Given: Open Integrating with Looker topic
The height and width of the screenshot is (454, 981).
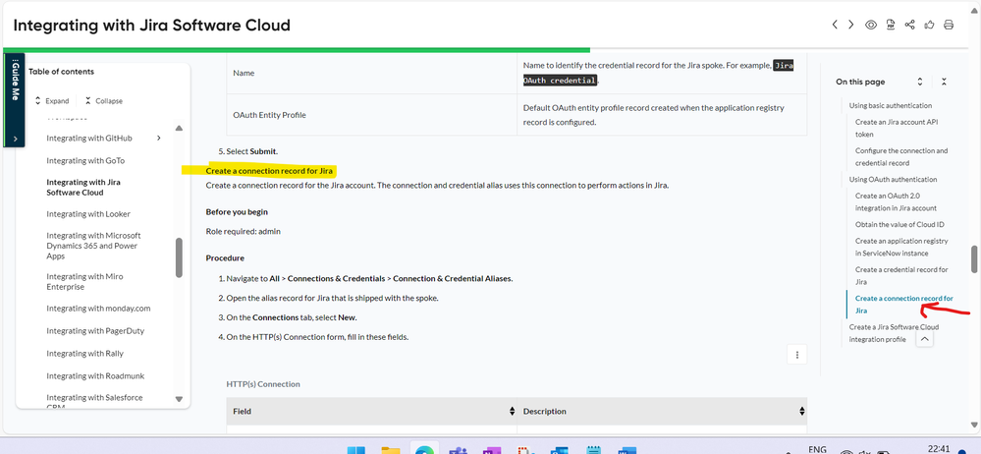Looking at the screenshot, I should (88, 213).
